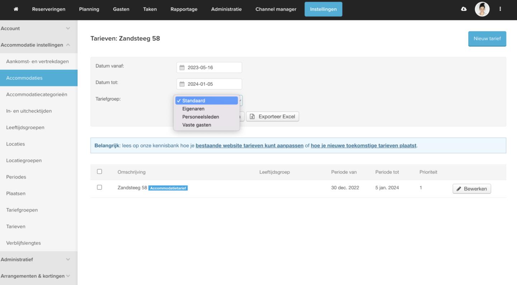Pick Personeelsleden tariff group option
Viewport: 517px width, 285px height.
point(201,117)
